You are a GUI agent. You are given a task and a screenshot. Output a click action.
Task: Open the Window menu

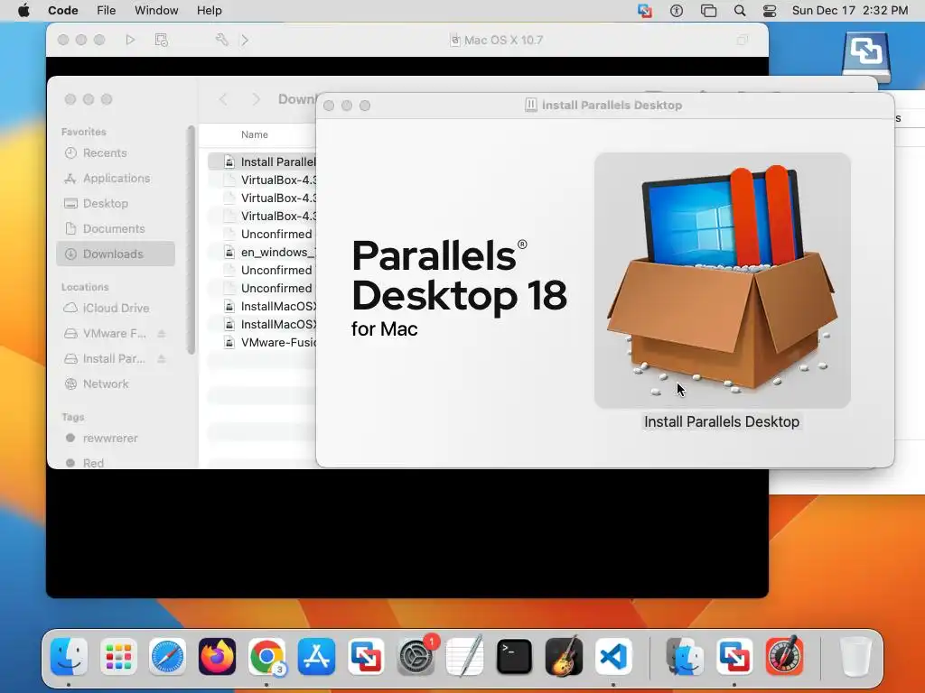pyautogui.click(x=156, y=11)
